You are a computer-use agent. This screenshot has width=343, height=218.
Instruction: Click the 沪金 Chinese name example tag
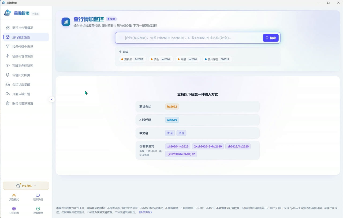coord(170,133)
